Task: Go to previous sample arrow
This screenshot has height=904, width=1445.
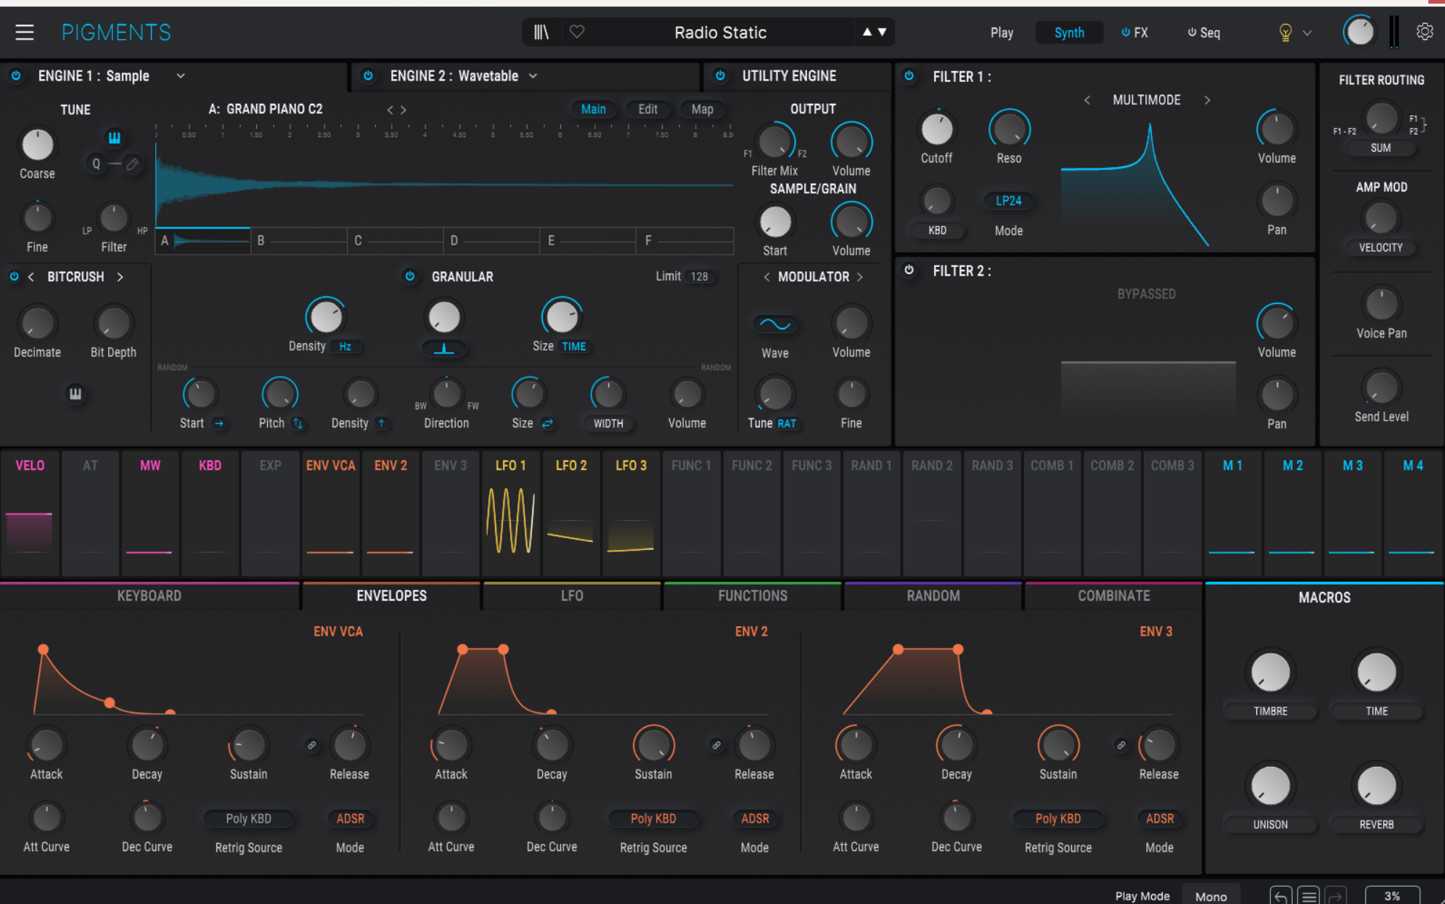Action: pos(390,110)
